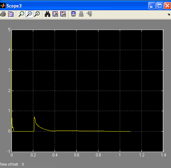Select the Zoom magnifier tool
This screenshot has height=168, width=171.
pos(21,14)
